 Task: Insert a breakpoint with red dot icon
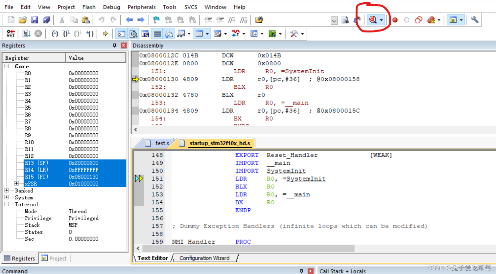coord(395,20)
